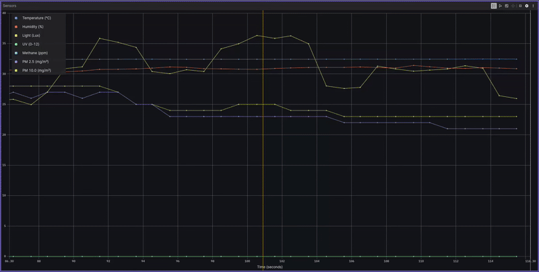Image resolution: width=539 pixels, height=272 pixels.
Task: Open panel settings via the gear icon
Action: pos(527,5)
